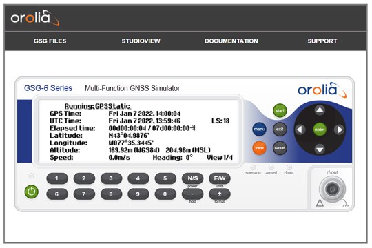Click the down arrow navigation key
372x248 pixels.
pos(320,149)
